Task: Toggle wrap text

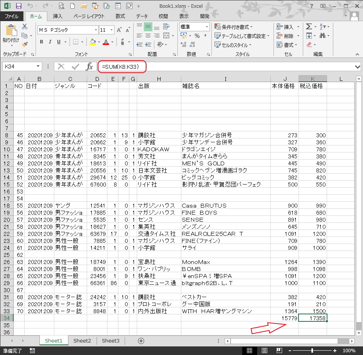Action: [x=166, y=27]
